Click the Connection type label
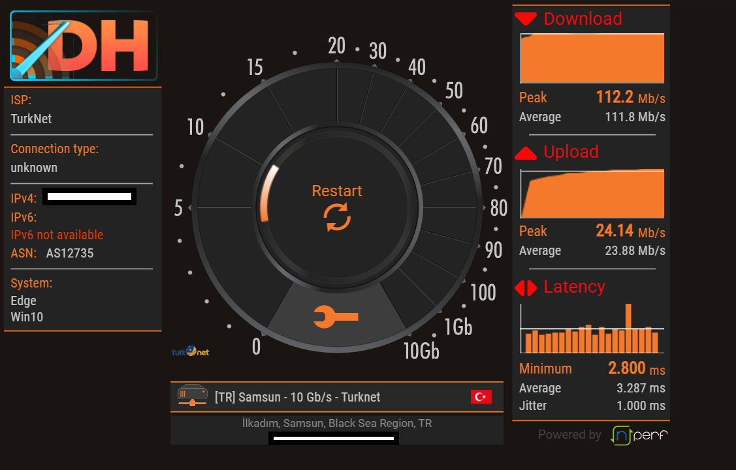Screen dimensions: 736x470 click(55, 149)
